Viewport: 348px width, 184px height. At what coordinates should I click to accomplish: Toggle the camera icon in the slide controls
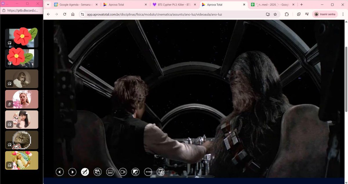[123, 172]
